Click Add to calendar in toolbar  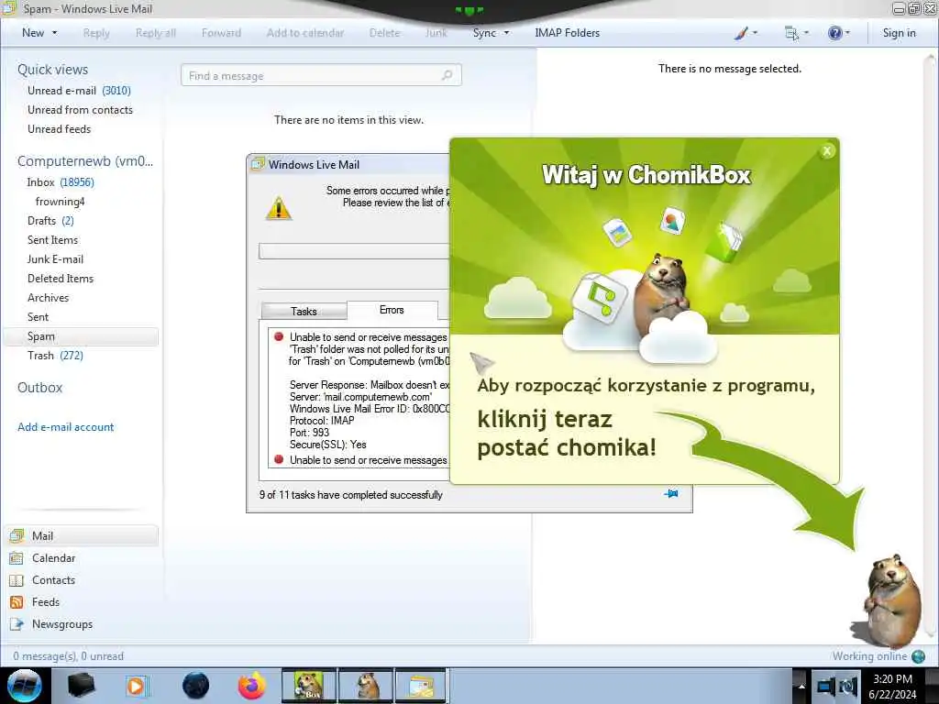pyautogui.click(x=305, y=33)
